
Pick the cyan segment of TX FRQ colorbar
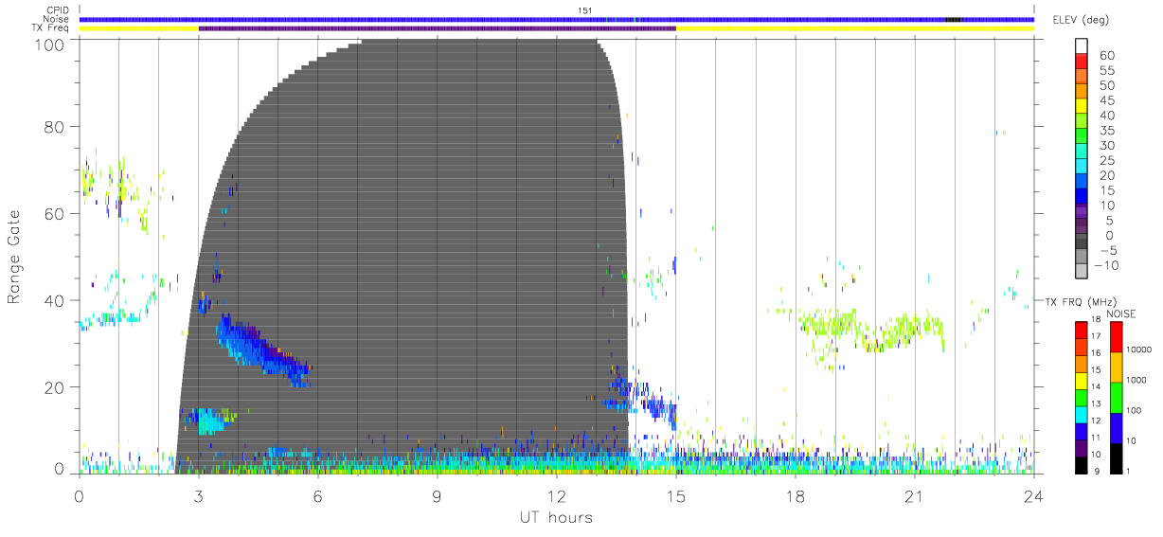tap(1081, 414)
